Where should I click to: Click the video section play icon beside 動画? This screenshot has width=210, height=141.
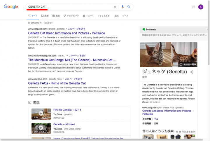[30, 102]
